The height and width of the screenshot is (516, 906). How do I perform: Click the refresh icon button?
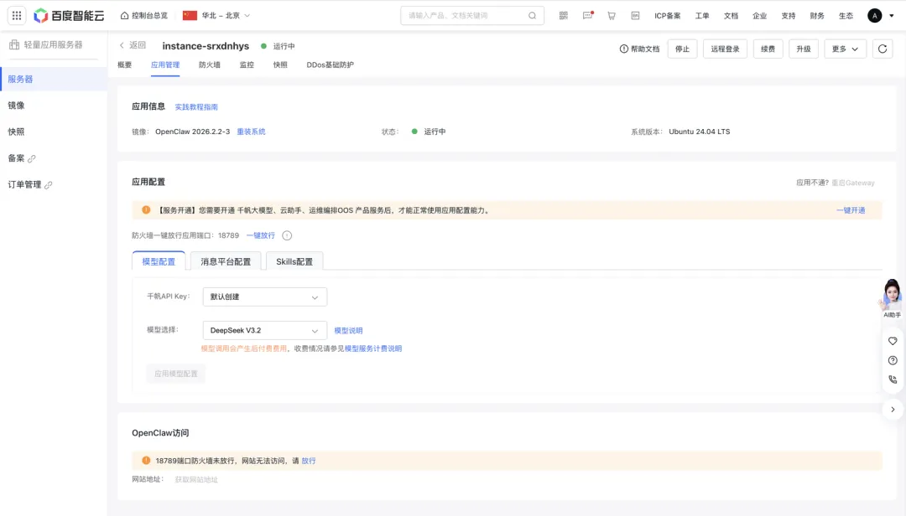point(883,49)
